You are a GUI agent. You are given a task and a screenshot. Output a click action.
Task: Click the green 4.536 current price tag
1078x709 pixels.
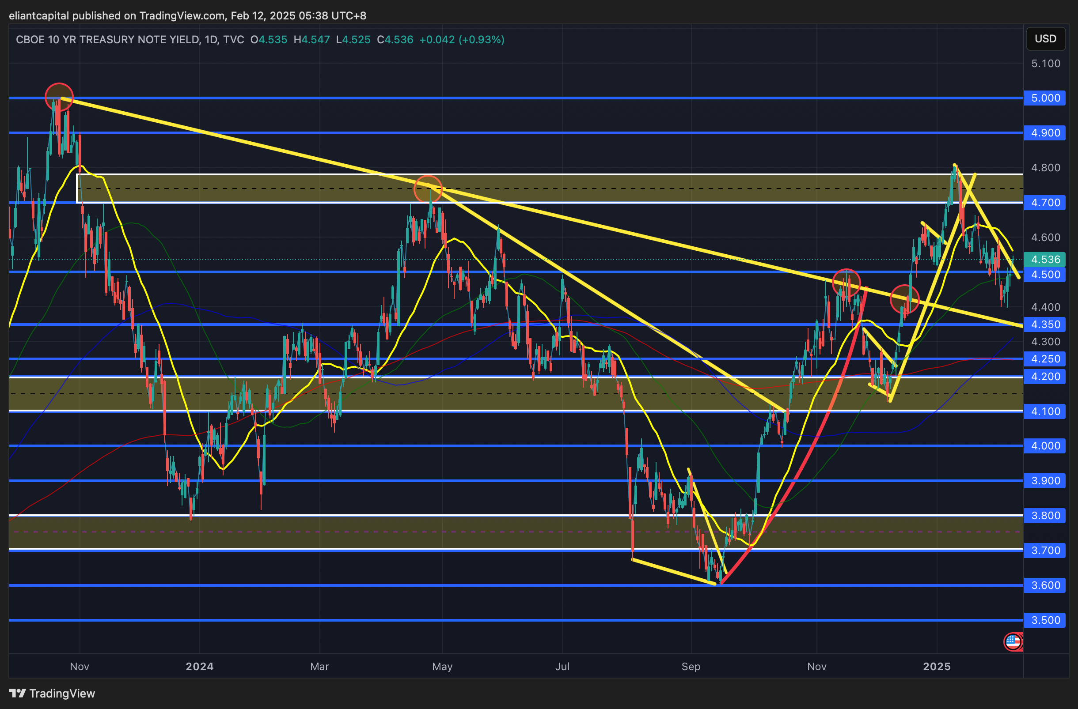click(1045, 260)
